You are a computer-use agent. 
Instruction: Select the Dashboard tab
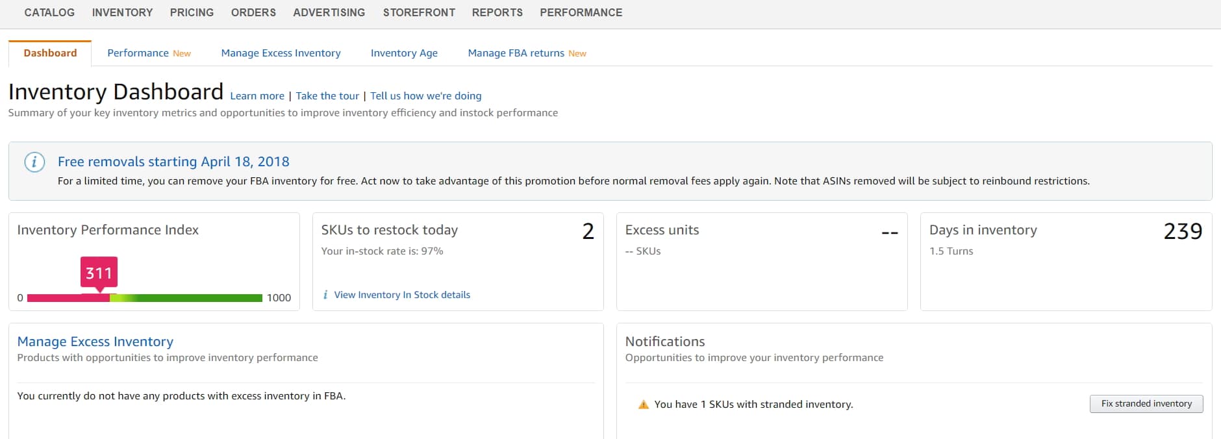tap(50, 53)
